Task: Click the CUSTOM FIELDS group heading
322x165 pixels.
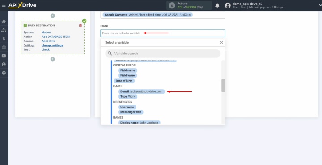Action: click(x=124, y=65)
